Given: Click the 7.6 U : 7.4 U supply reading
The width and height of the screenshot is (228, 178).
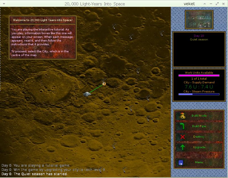Looking at the screenshot, I should pyautogui.click(x=199, y=87).
